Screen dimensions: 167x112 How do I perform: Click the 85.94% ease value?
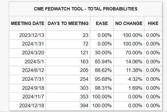click(103, 62)
